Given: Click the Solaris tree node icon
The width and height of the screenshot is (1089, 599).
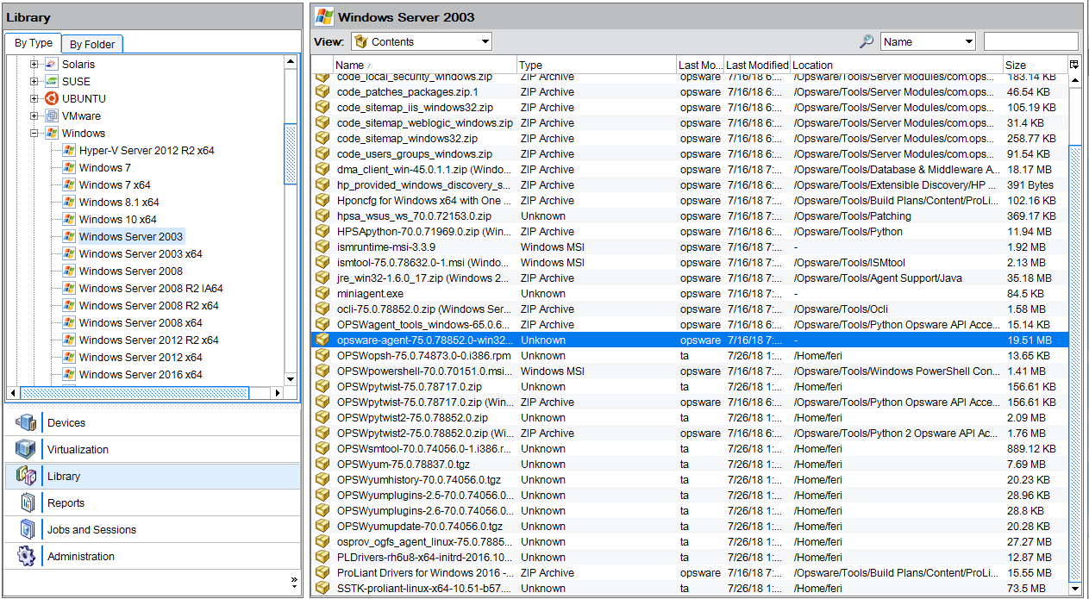Looking at the screenshot, I should pyautogui.click(x=52, y=64).
